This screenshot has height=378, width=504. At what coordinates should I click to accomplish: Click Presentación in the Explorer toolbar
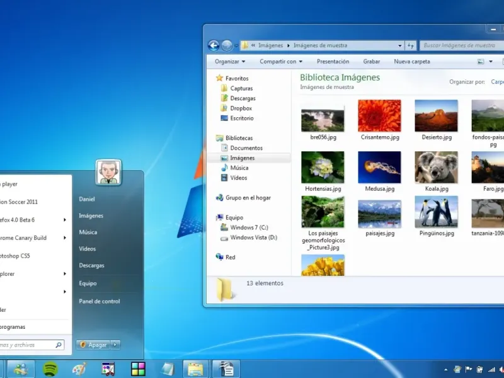[x=333, y=61]
